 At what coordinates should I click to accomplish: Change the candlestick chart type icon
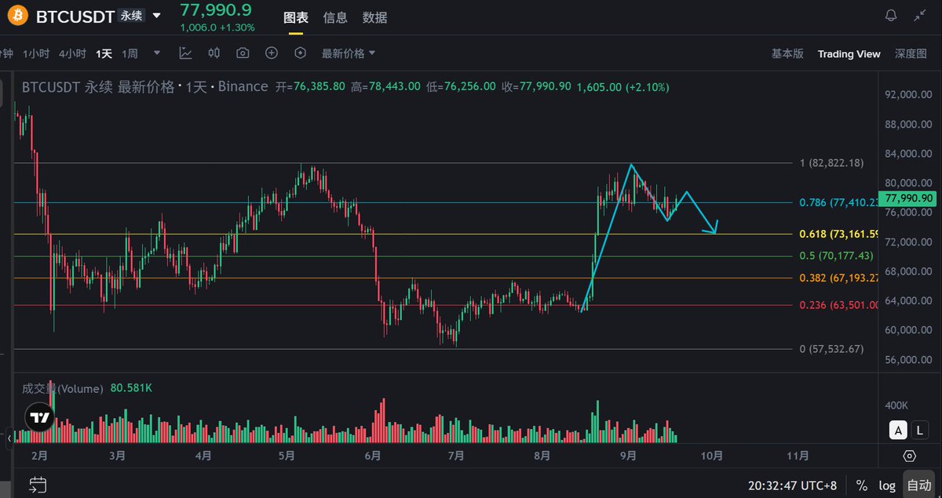tap(214, 53)
